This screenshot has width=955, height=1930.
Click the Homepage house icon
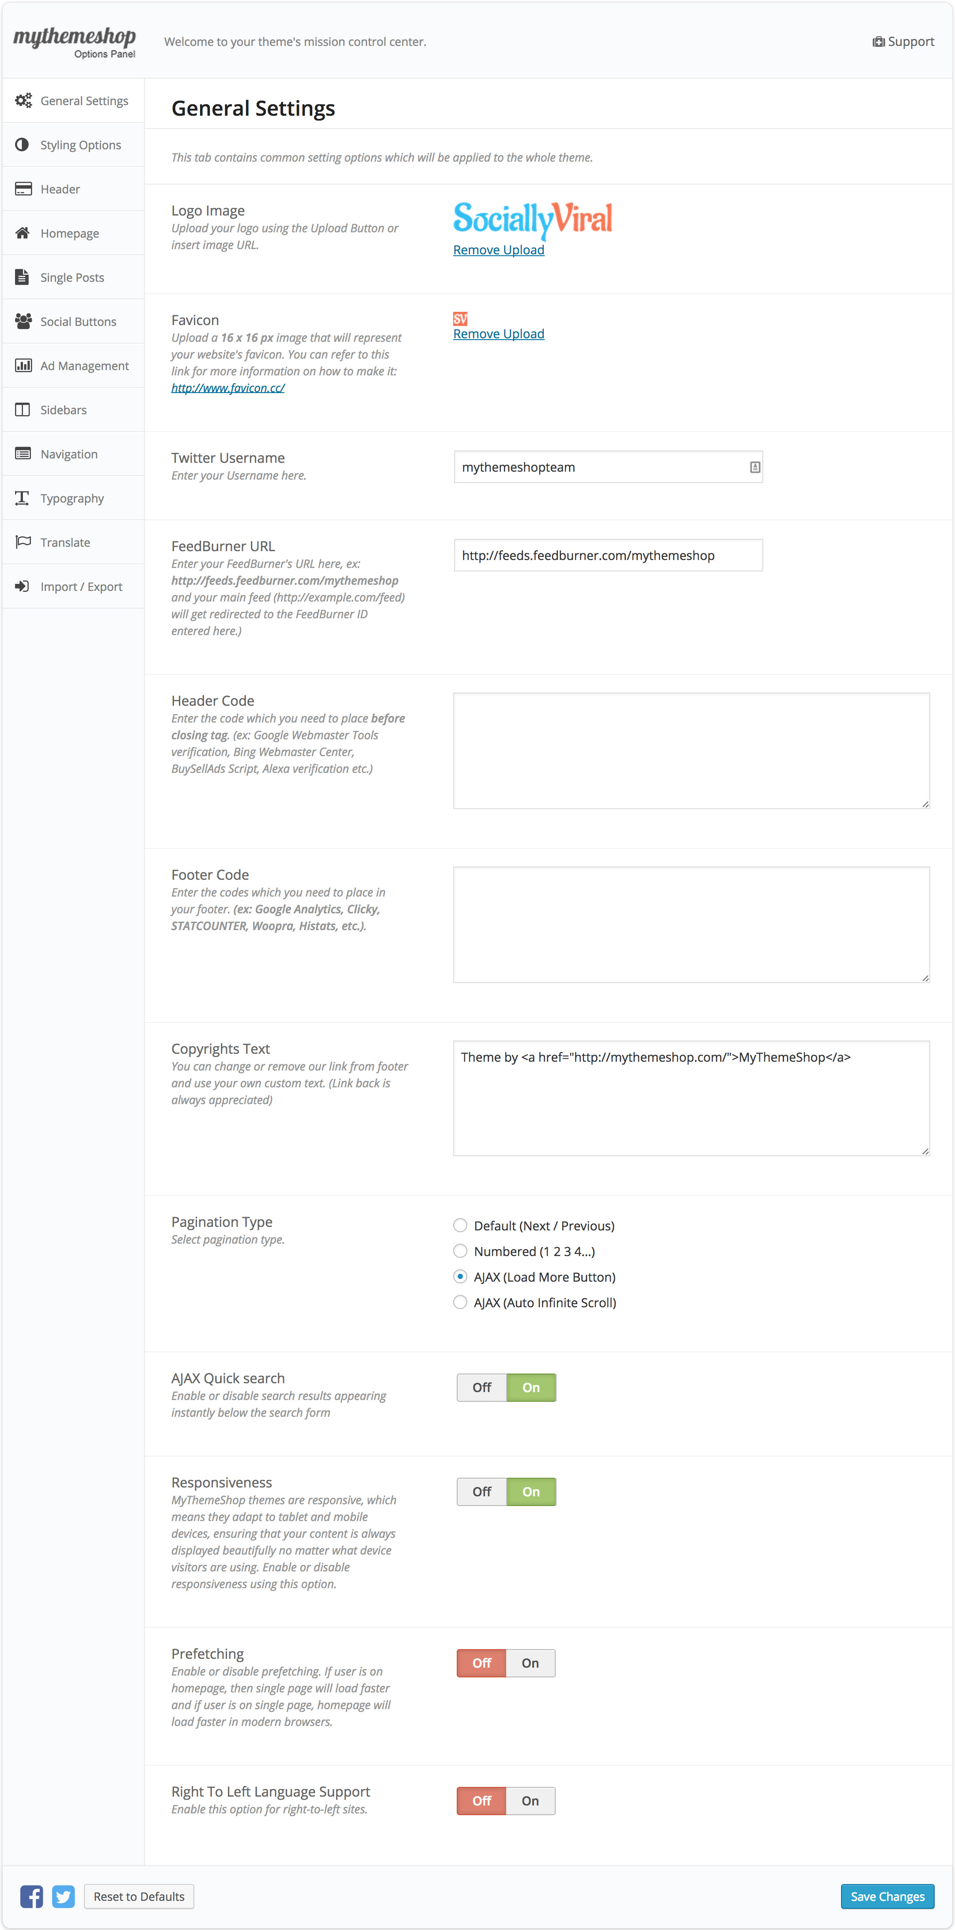click(x=23, y=233)
